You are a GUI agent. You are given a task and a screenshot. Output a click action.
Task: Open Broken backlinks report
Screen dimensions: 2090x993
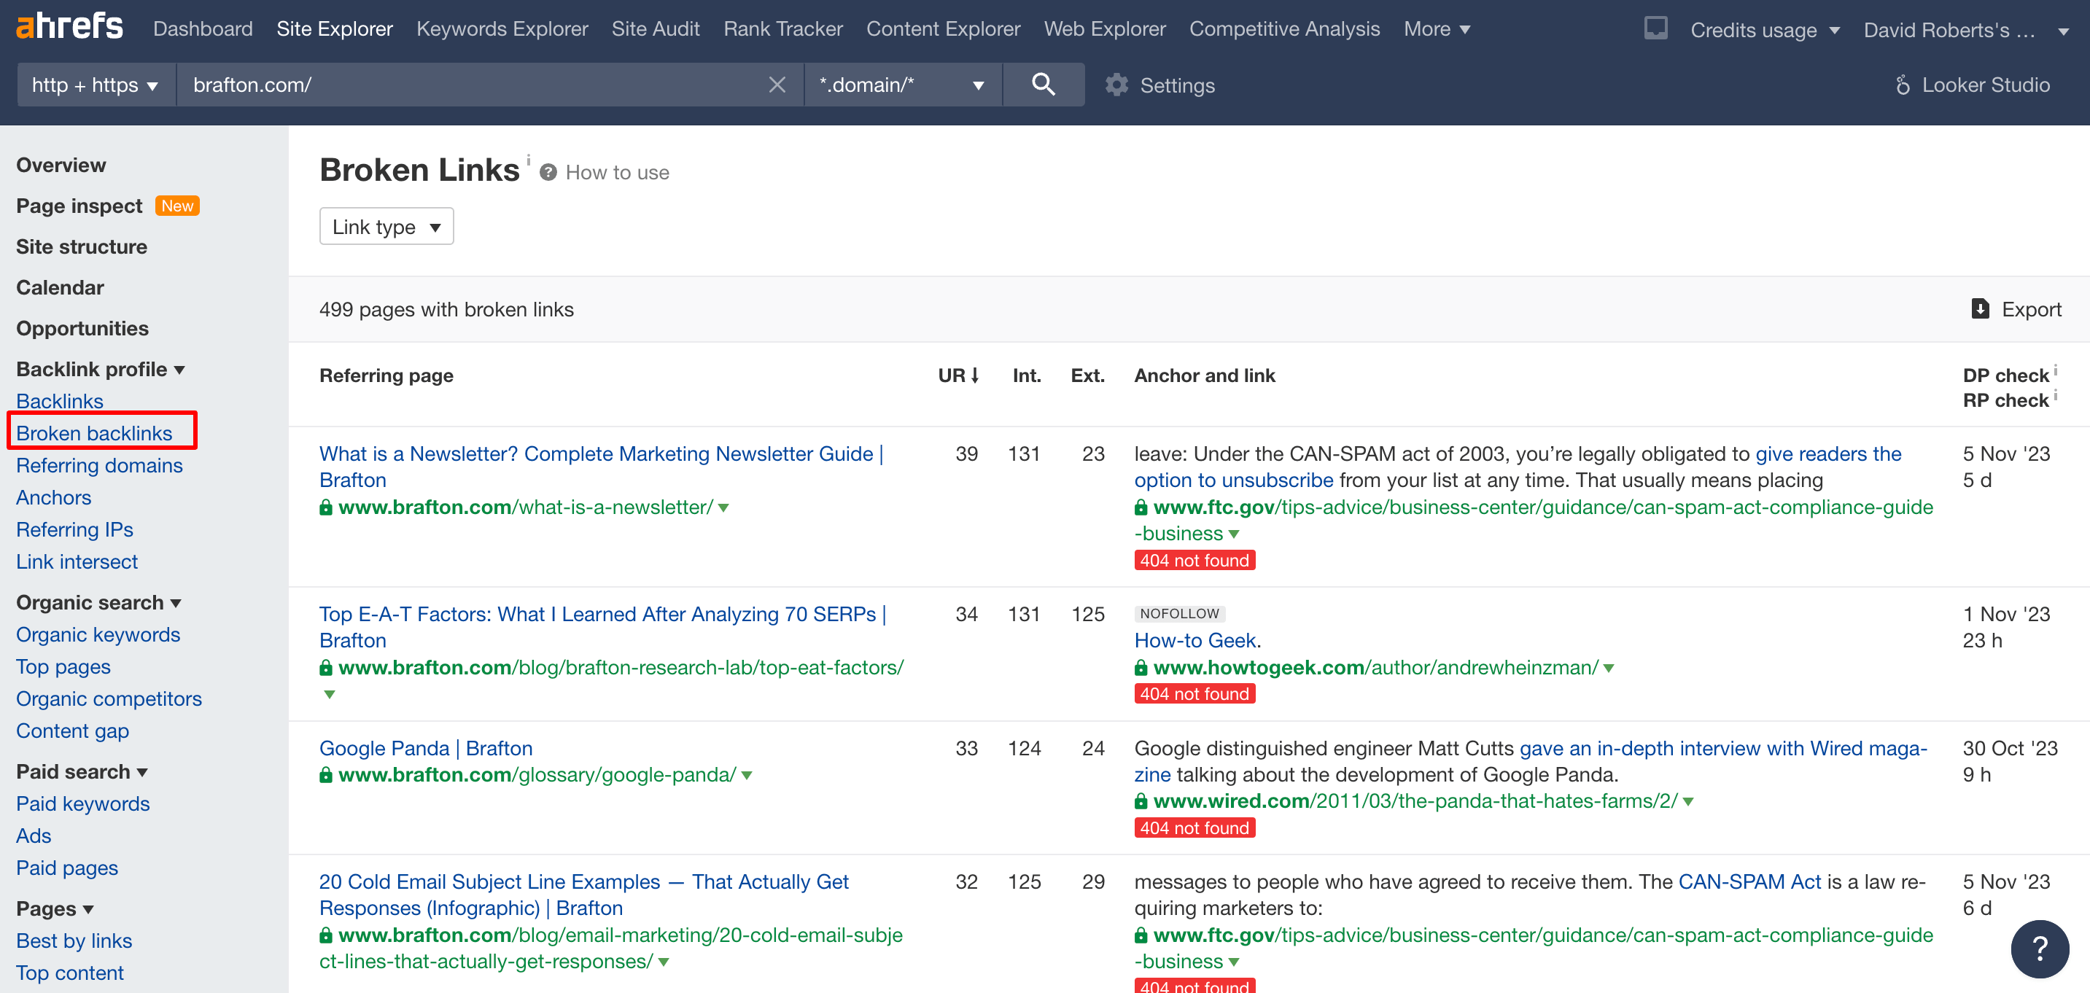coord(94,433)
